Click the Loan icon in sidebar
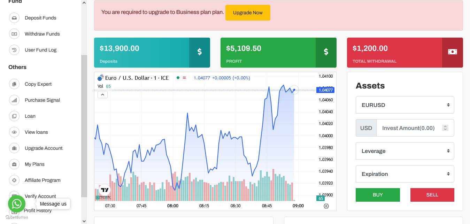The image size is (470, 224). pos(14,116)
